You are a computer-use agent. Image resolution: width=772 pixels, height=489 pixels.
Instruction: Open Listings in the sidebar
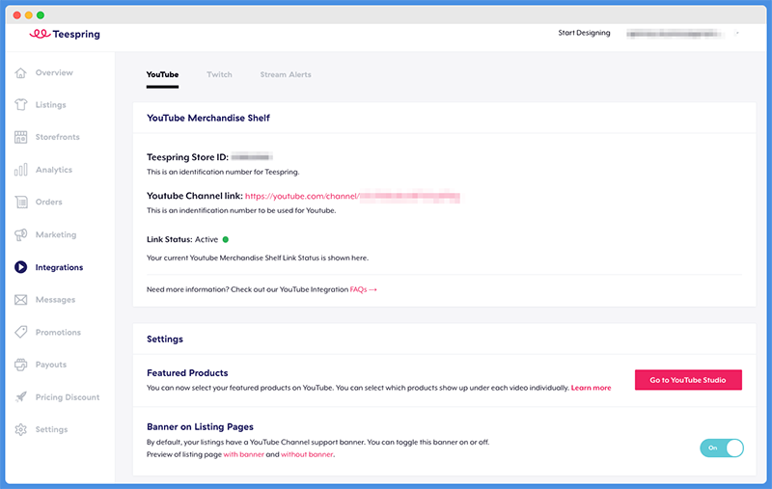(51, 105)
